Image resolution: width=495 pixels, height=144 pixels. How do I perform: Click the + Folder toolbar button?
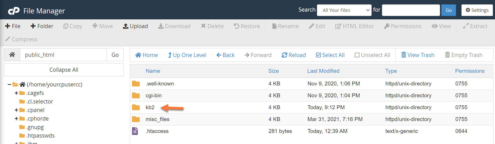point(42,26)
